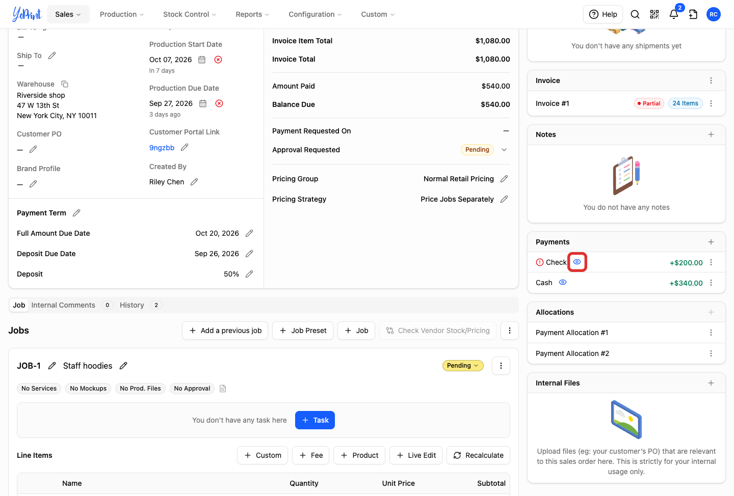Open the QR code scanner icon
The height and width of the screenshot is (496, 734).
pos(654,14)
